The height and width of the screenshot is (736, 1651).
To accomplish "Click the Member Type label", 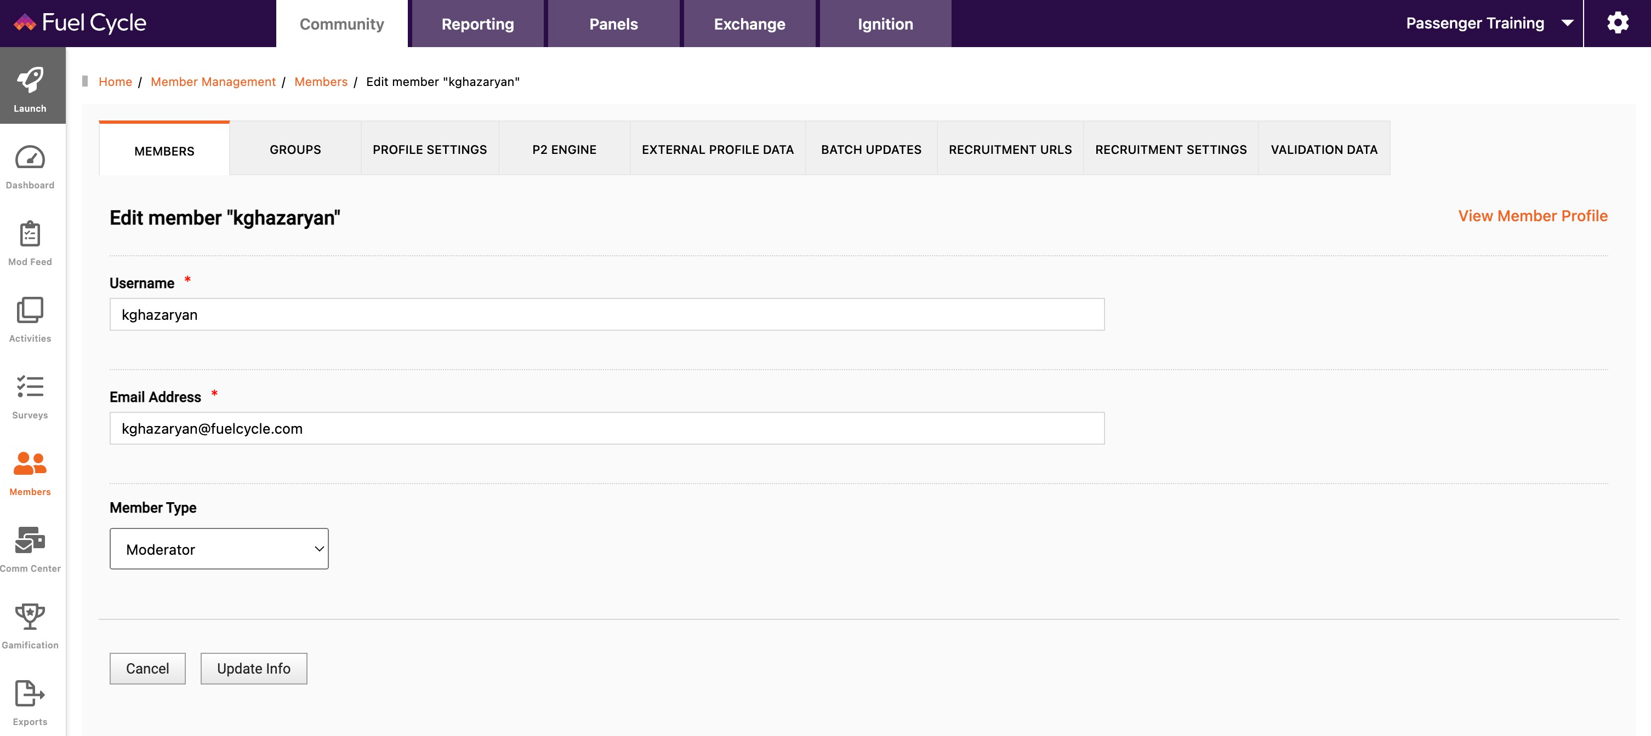I will [x=153, y=508].
